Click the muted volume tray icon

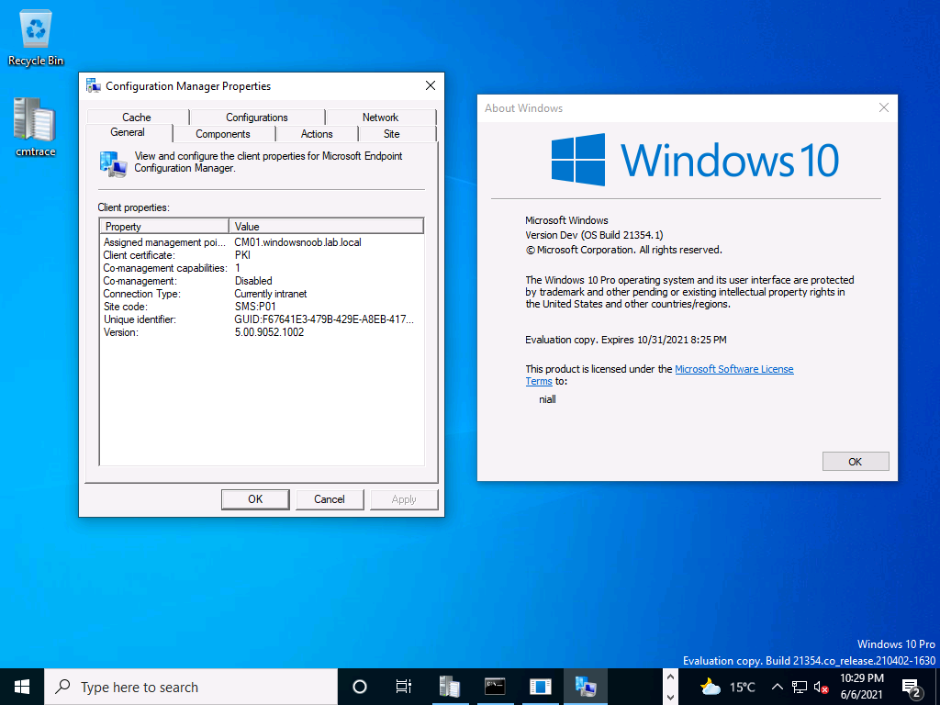point(822,687)
